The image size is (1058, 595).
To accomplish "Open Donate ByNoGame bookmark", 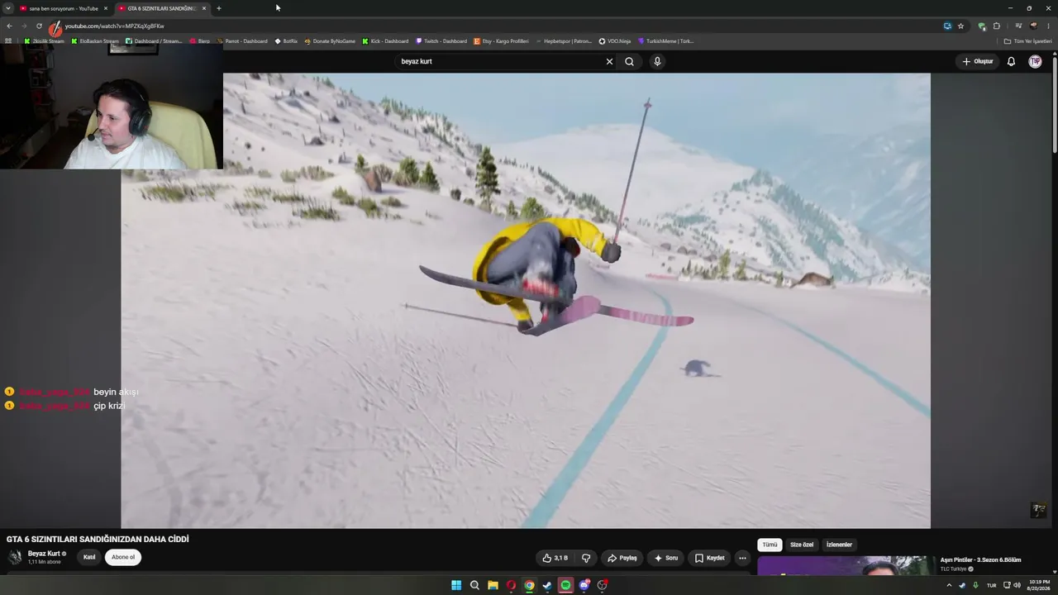I will click(x=330, y=40).
